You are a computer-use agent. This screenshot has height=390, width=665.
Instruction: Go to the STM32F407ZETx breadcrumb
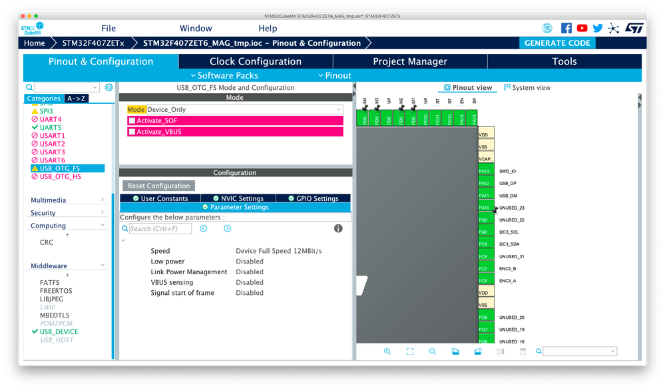93,43
